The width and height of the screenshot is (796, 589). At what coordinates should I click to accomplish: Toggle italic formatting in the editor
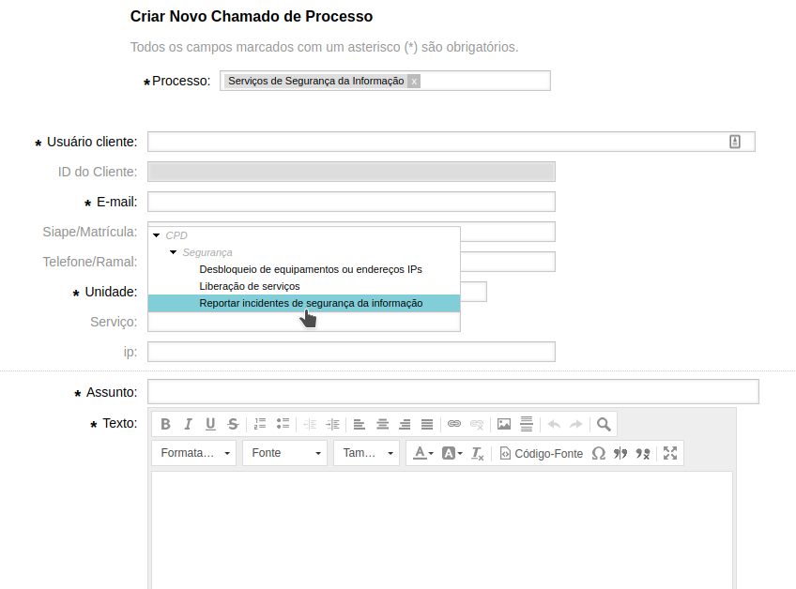pos(188,424)
